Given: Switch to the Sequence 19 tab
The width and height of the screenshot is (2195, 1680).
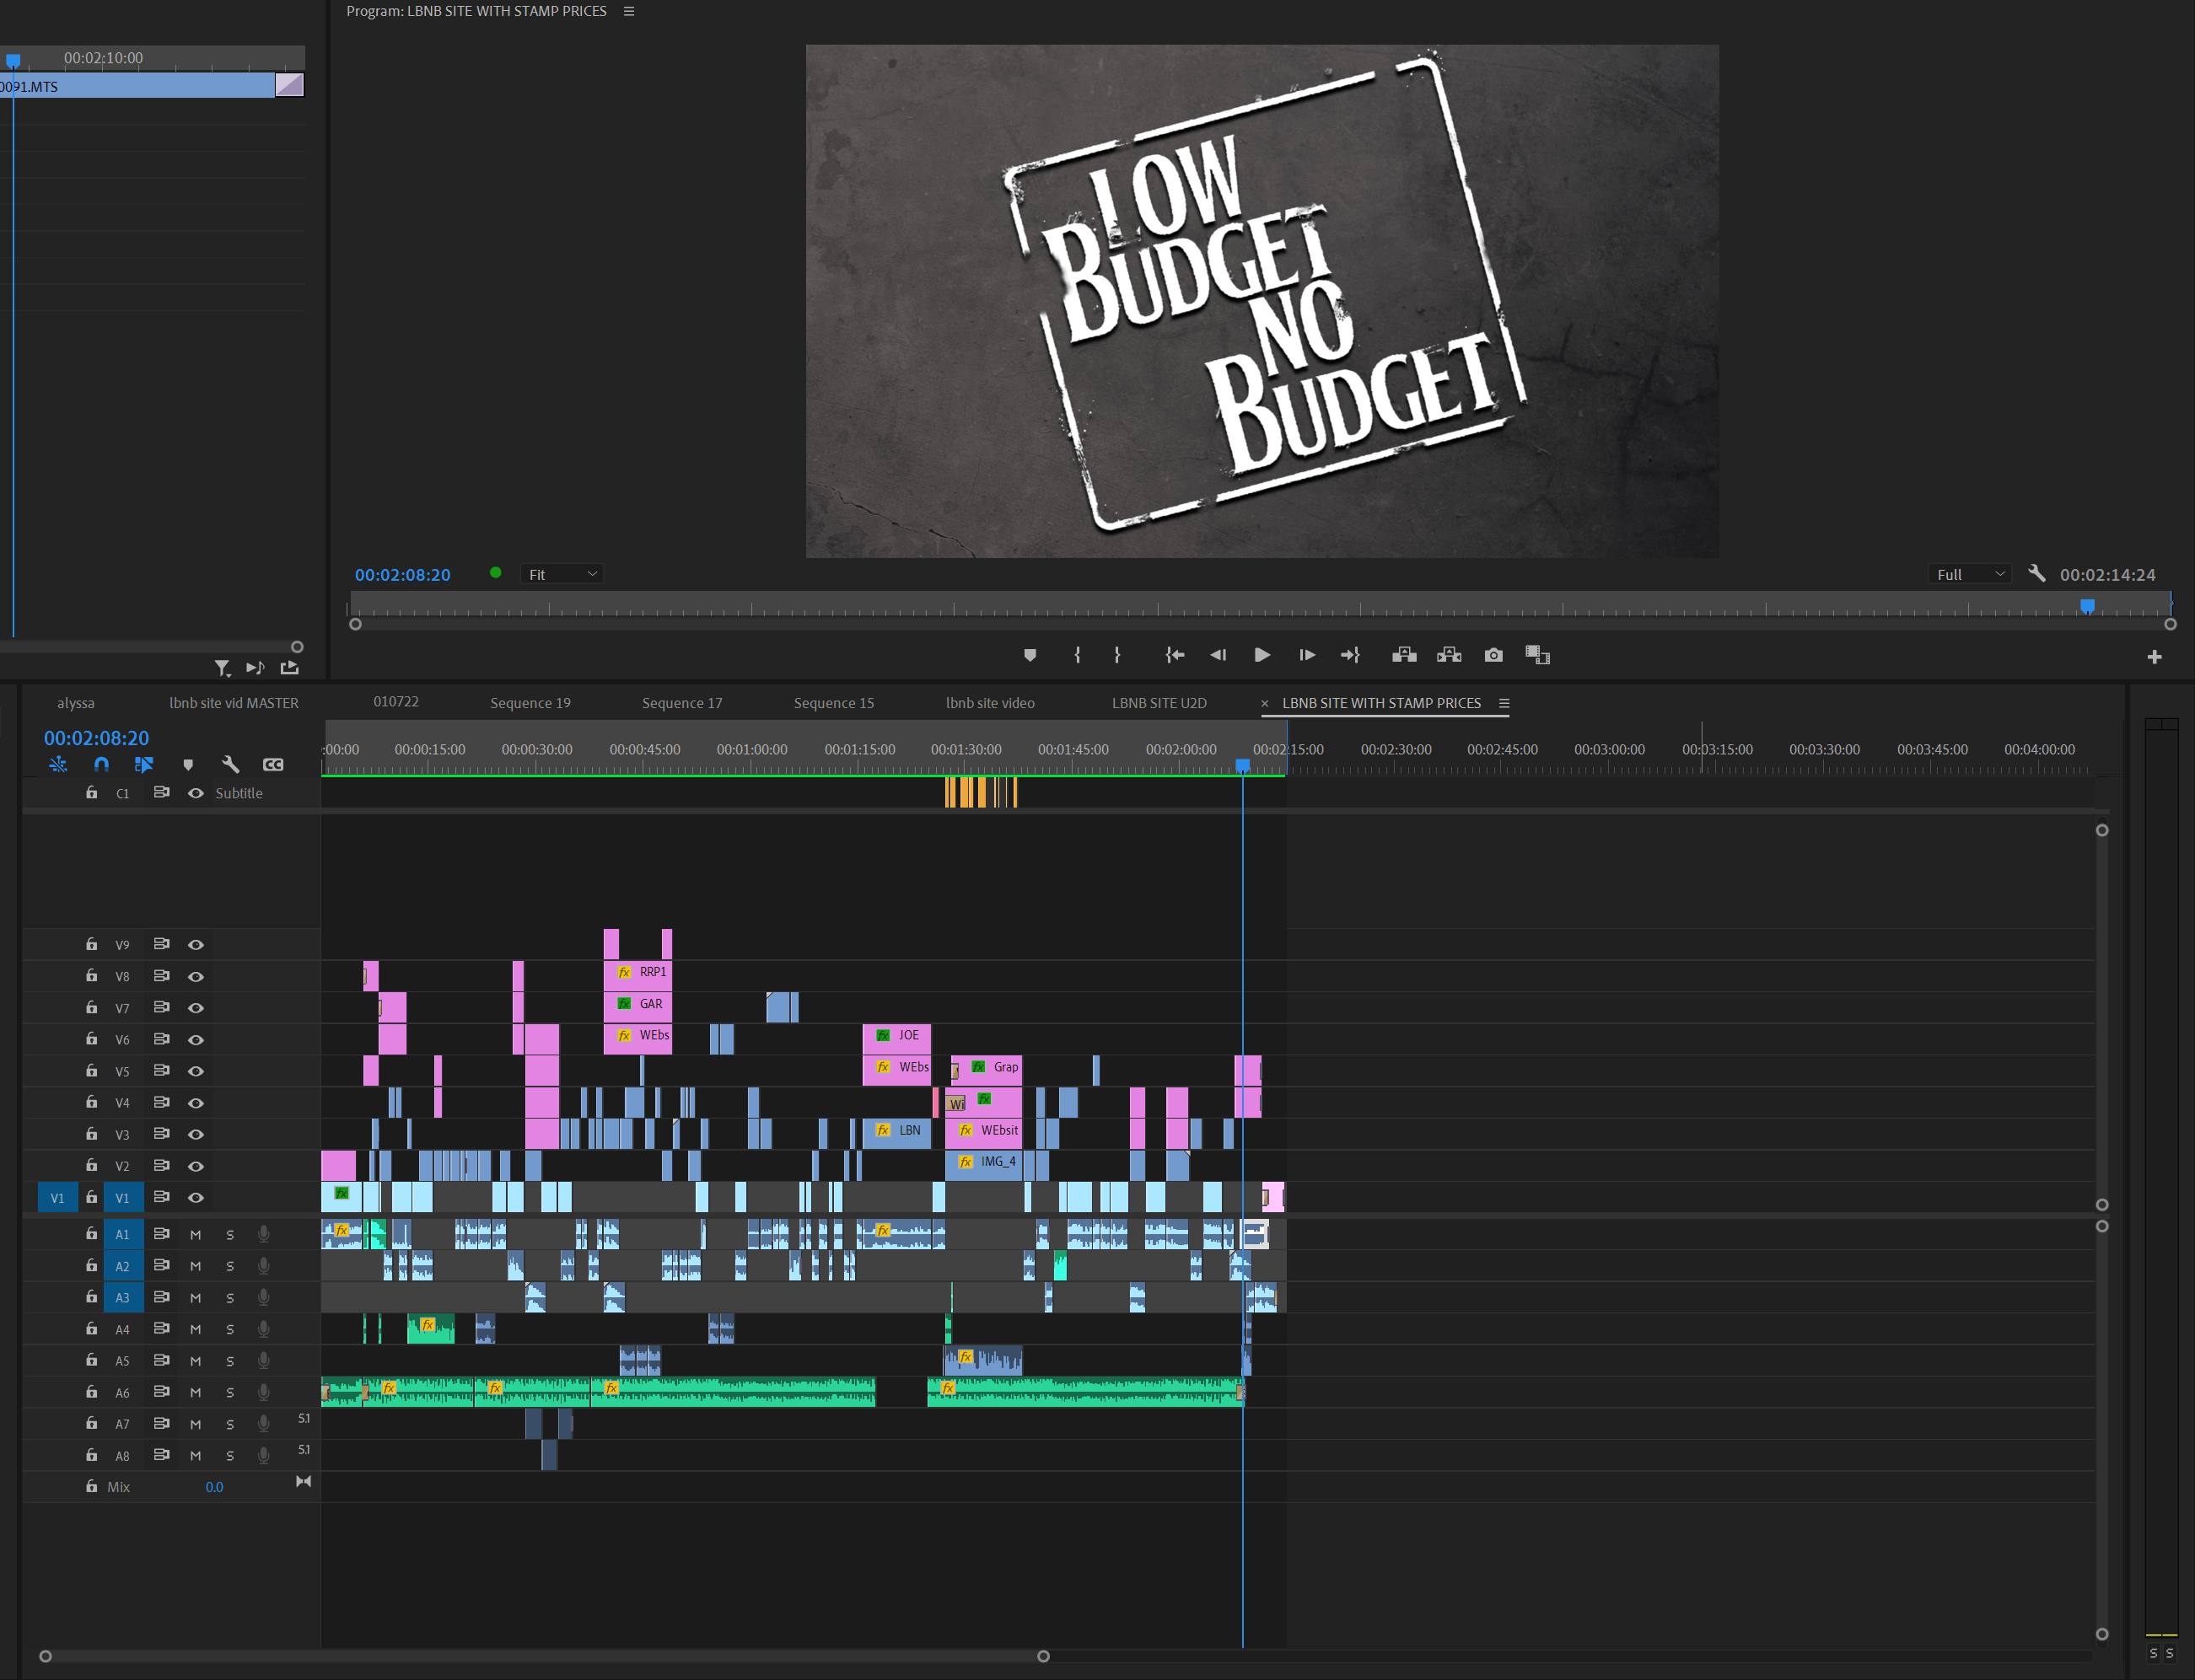Looking at the screenshot, I should coord(530,702).
